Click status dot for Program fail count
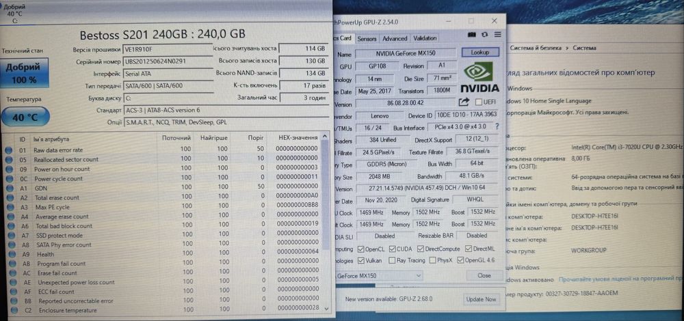 click(x=12, y=264)
